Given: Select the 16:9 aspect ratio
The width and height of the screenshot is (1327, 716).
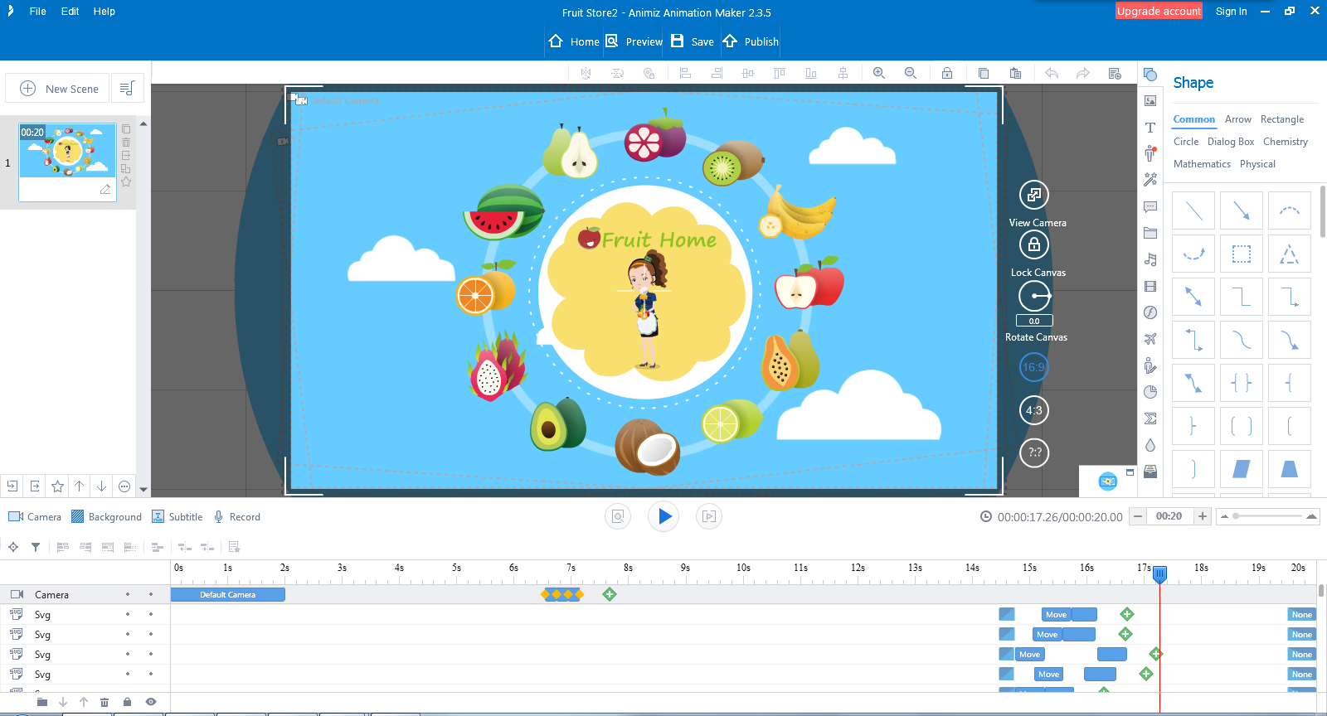Looking at the screenshot, I should coord(1033,367).
